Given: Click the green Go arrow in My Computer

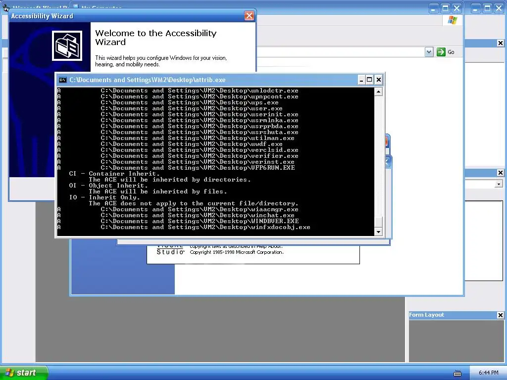Looking at the screenshot, I should click(x=441, y=52).
